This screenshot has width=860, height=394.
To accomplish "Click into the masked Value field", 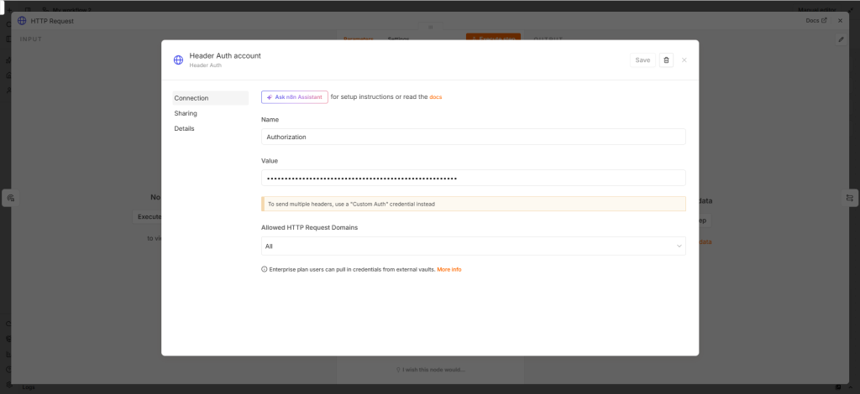I will [x=474, y=178].
